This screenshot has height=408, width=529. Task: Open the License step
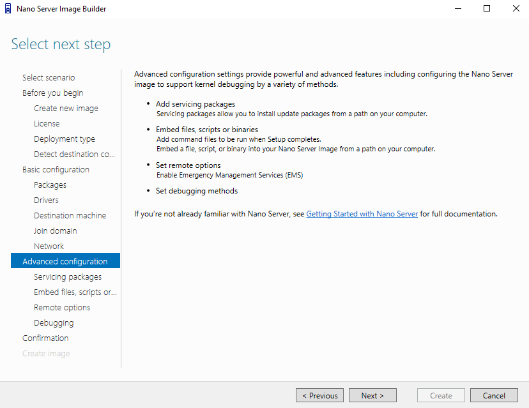[x=47, y=123]
